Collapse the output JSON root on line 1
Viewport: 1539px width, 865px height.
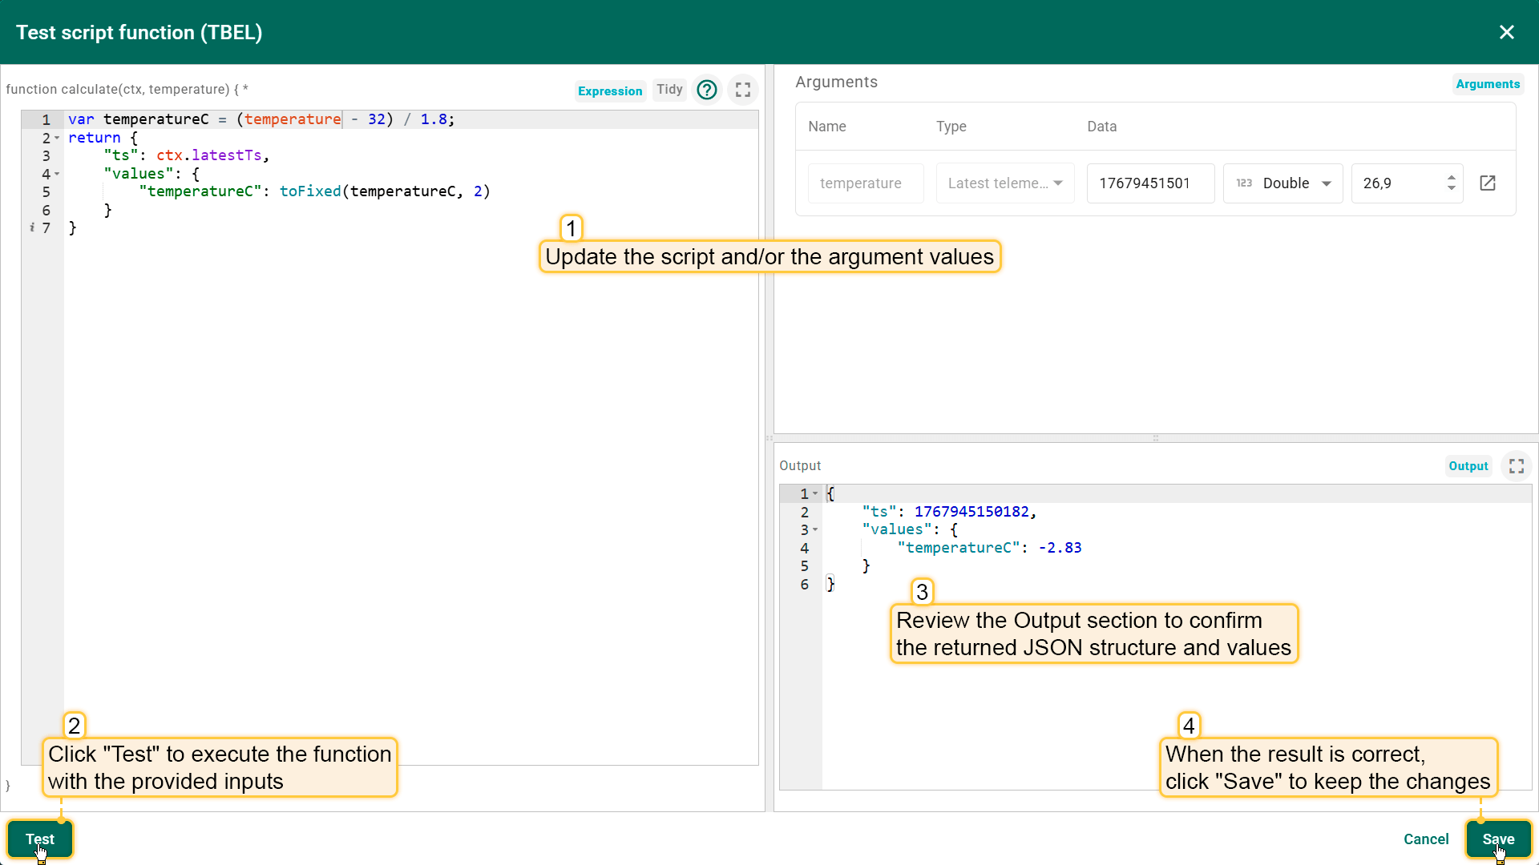pyautogui.click(x=815, y=494)
